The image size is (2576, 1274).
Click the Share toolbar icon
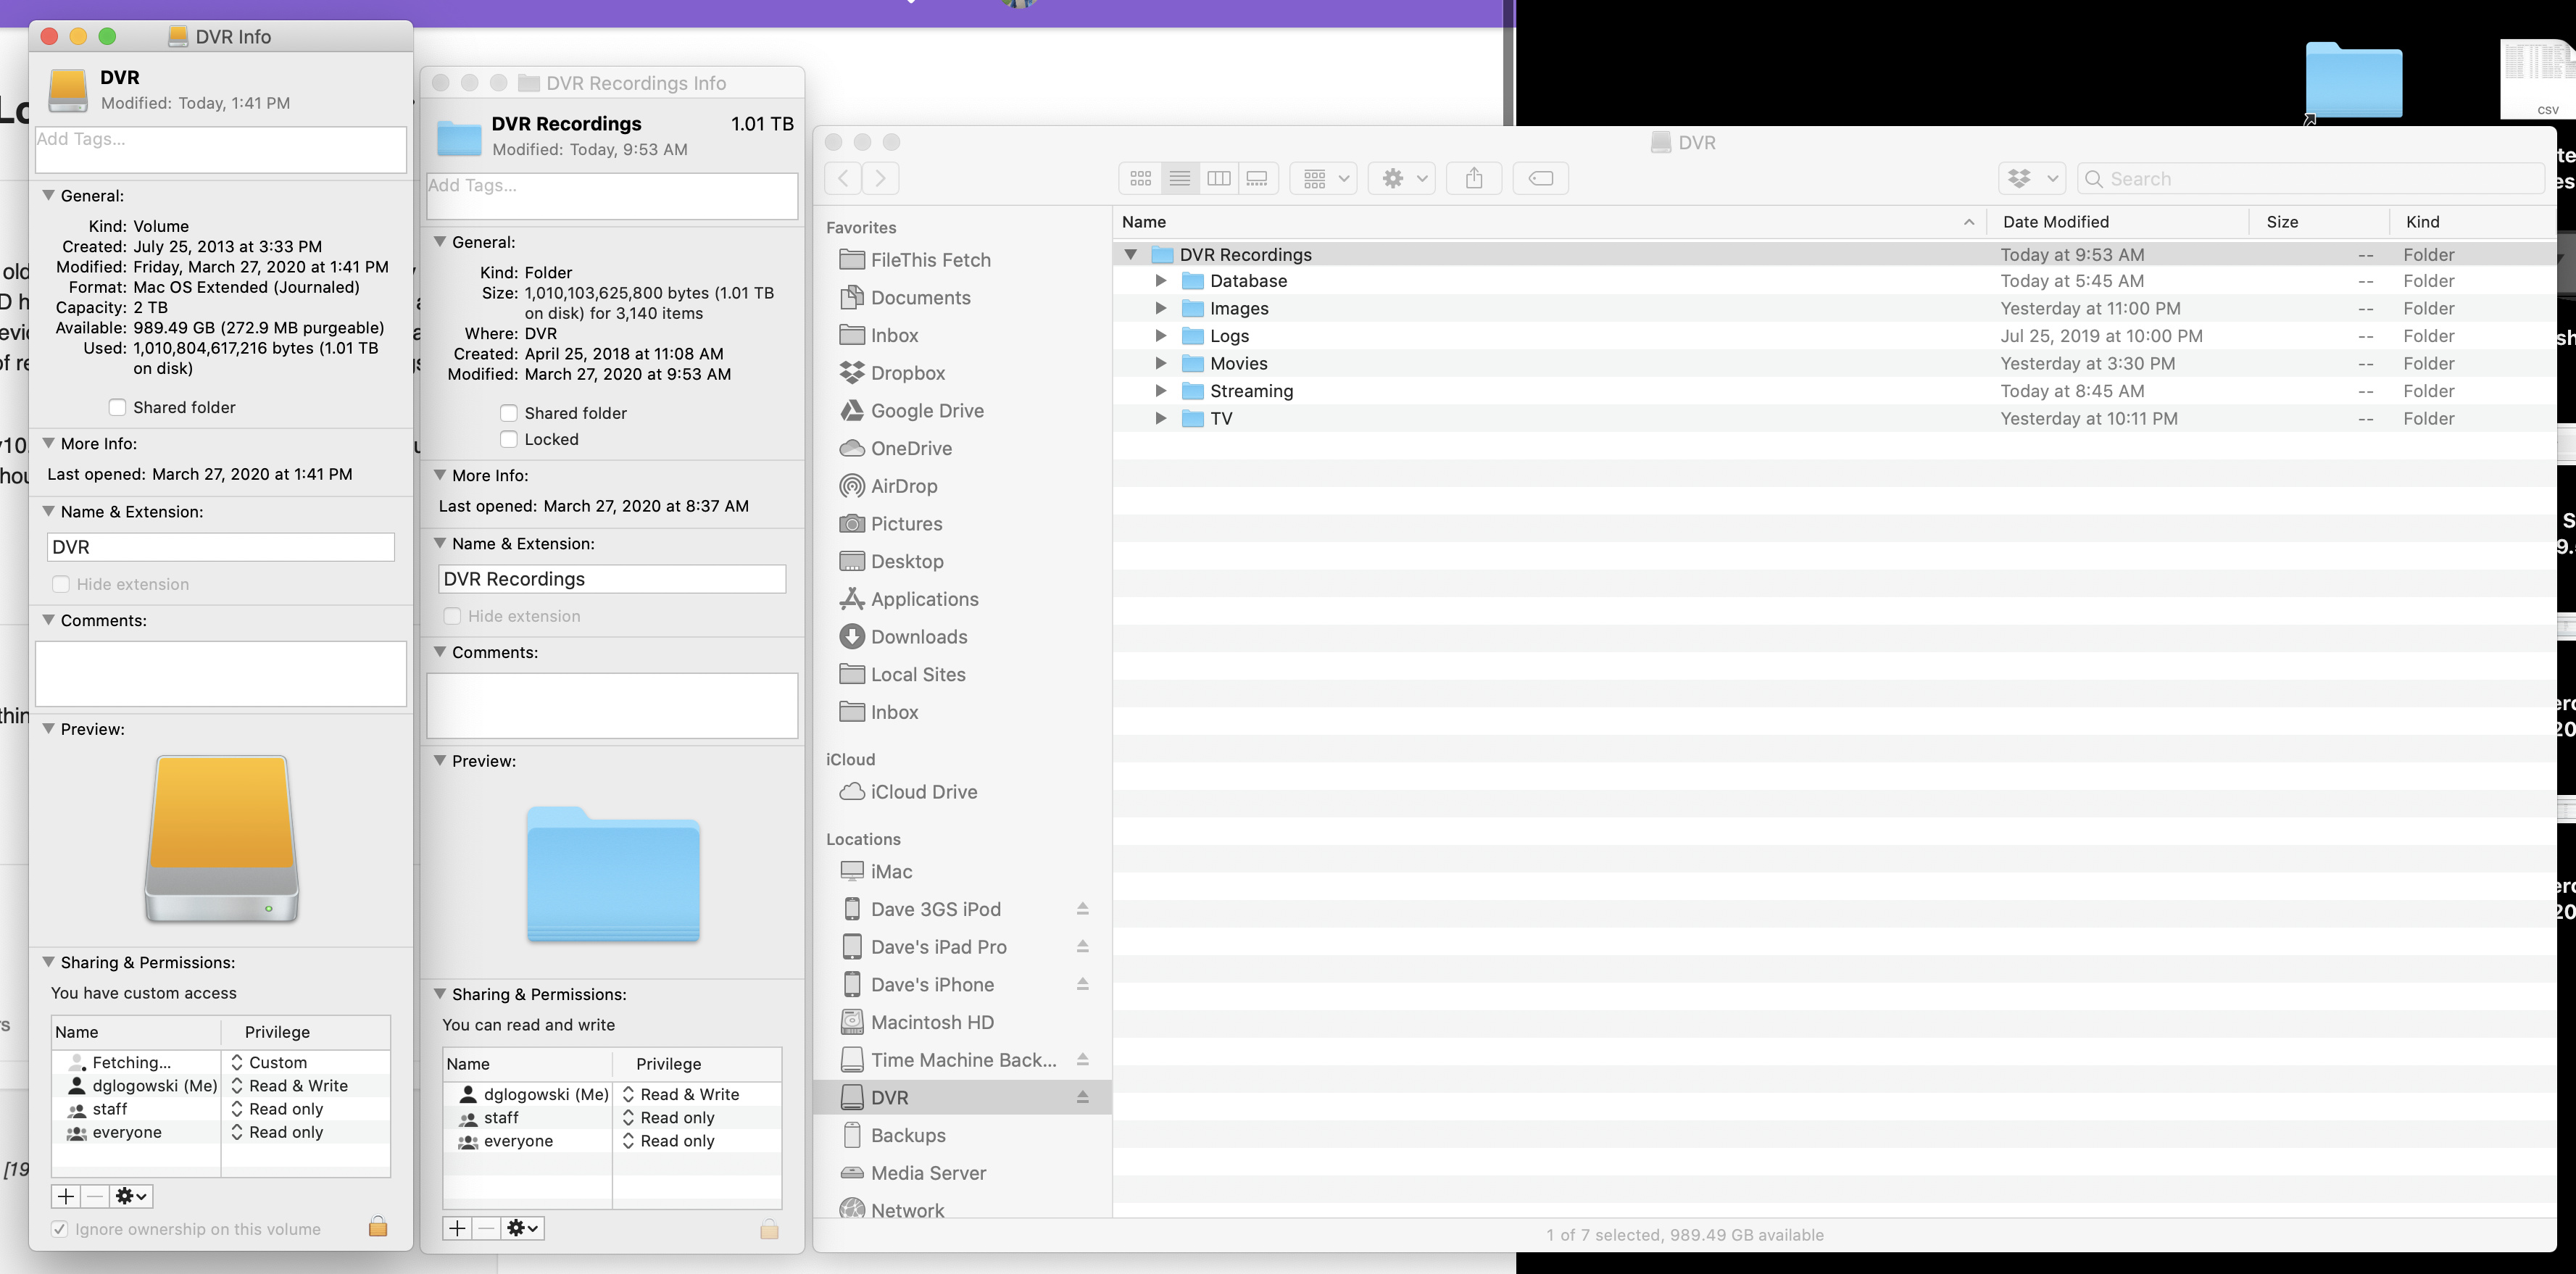1473,178
